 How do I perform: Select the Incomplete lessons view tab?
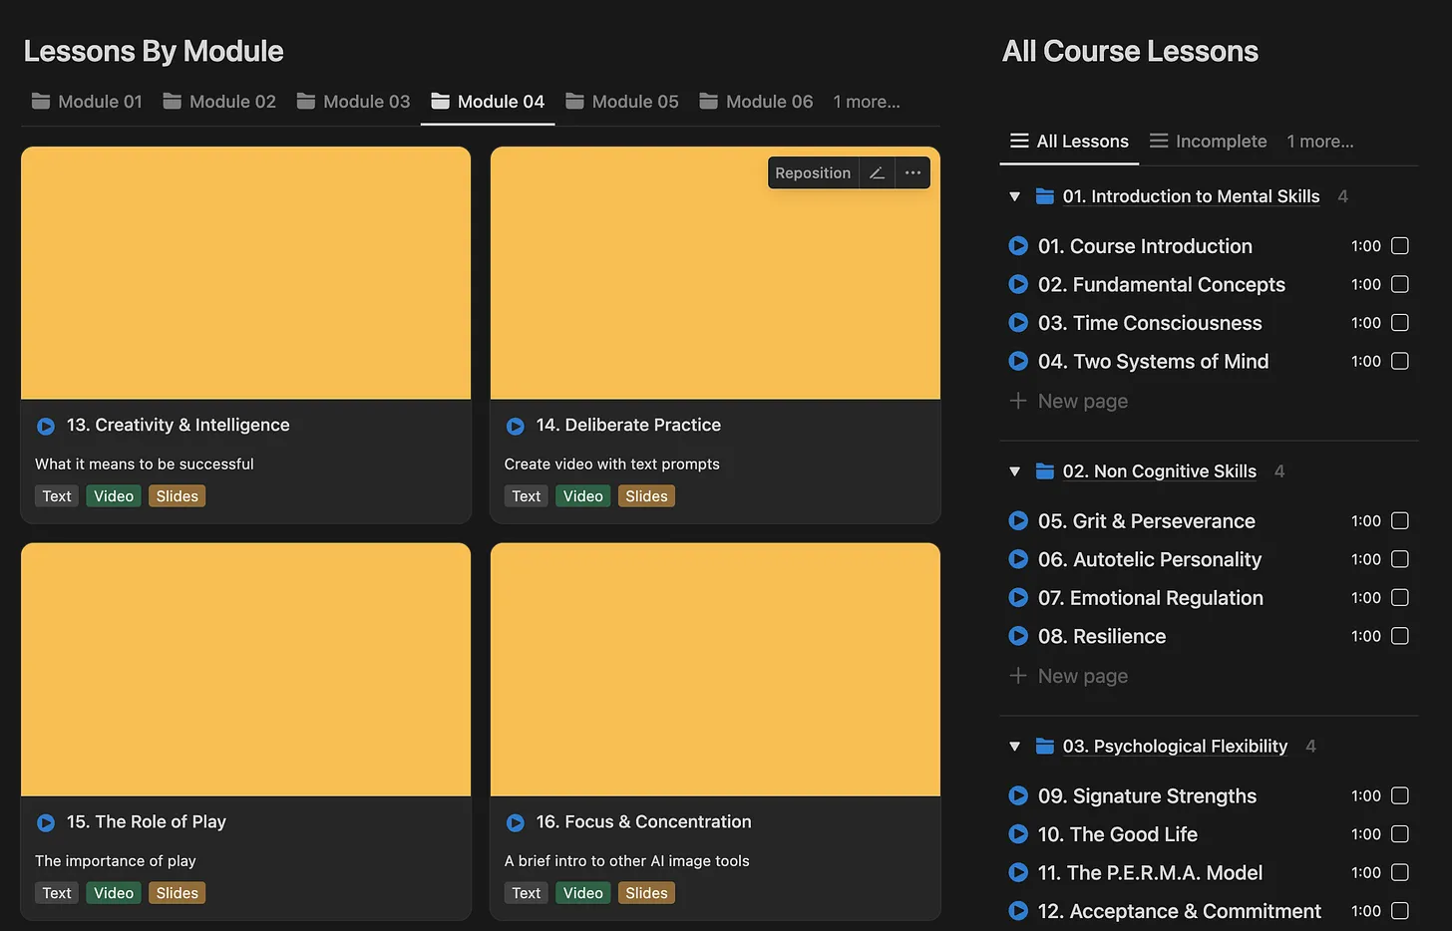(x=1208, y=142)
